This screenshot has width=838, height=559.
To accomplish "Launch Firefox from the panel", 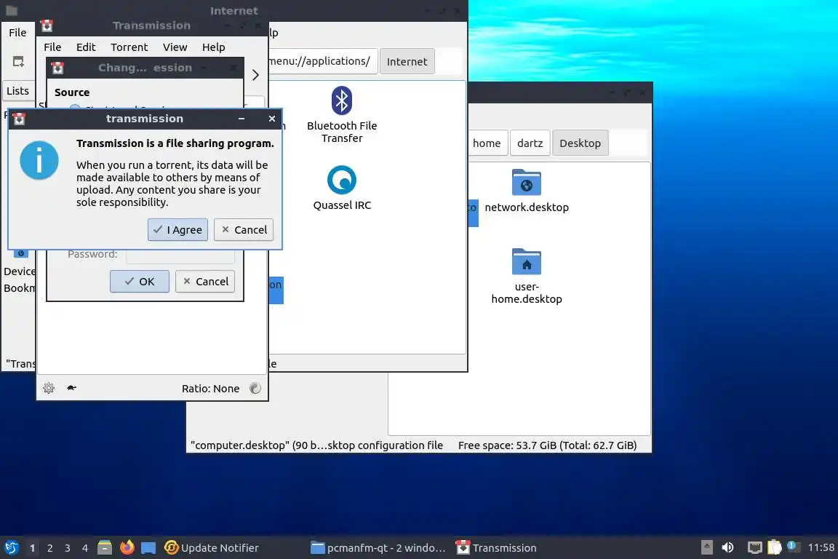I will point(127,547).
